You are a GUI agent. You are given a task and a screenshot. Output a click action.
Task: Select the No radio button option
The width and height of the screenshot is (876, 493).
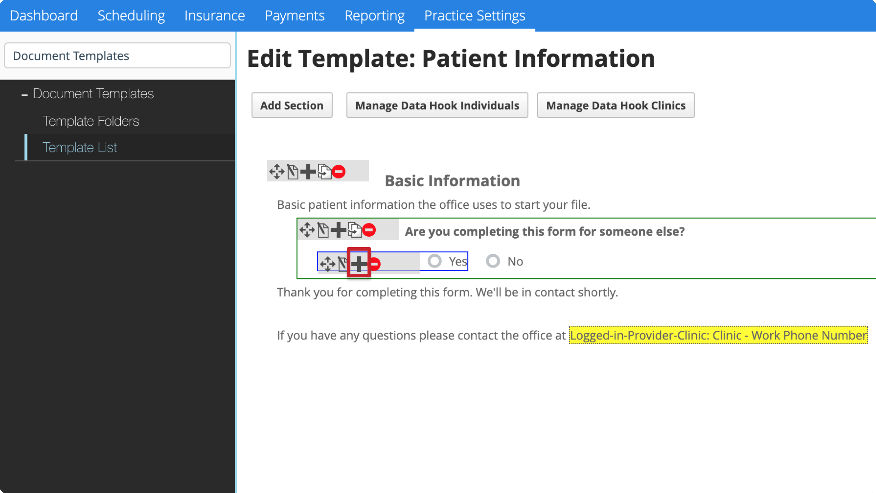(493, 261)
